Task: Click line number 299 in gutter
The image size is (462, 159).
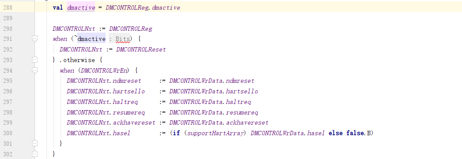Action: 8,122
